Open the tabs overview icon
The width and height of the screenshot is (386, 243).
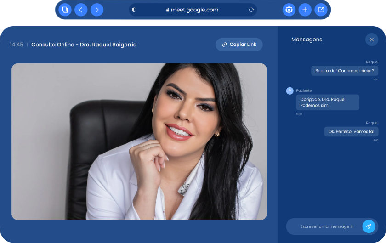65,10
